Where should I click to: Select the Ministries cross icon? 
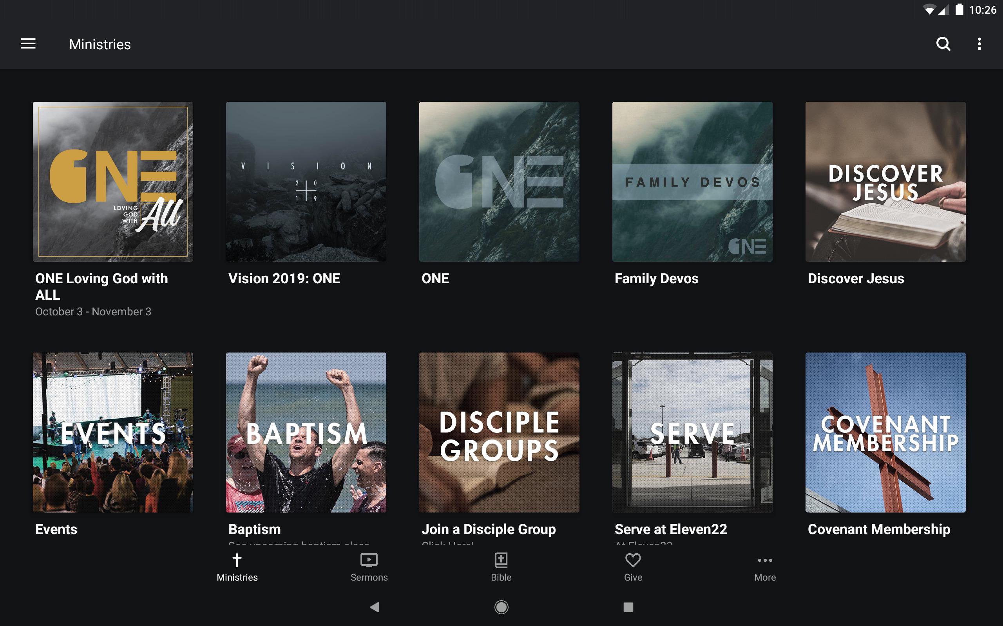coord(237,566)
